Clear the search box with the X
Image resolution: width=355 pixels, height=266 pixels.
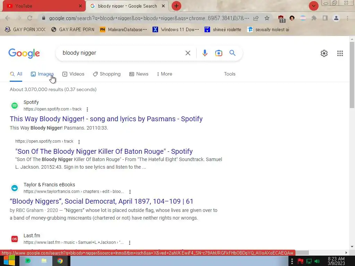188,53
